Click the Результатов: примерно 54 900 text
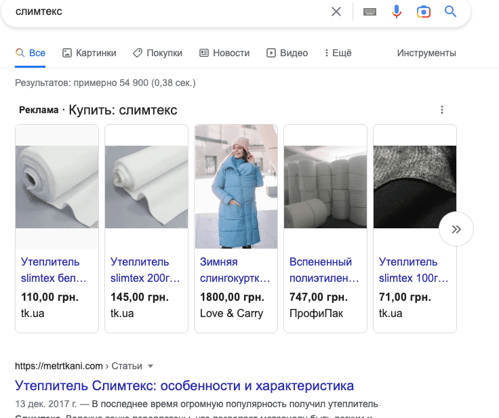499x418 pixels. [105, 83]
